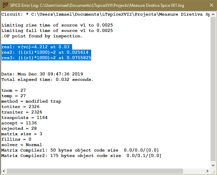Click the window resize grip corner
The height and width of the screenshot is (175, 217).
pos(213,171)
